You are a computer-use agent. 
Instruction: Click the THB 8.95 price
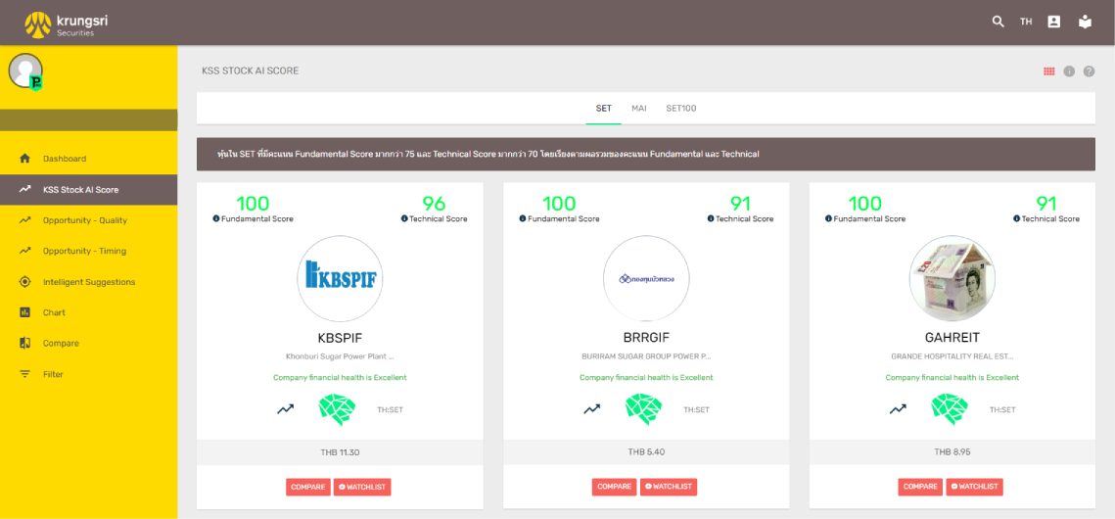tap(952, 452)
